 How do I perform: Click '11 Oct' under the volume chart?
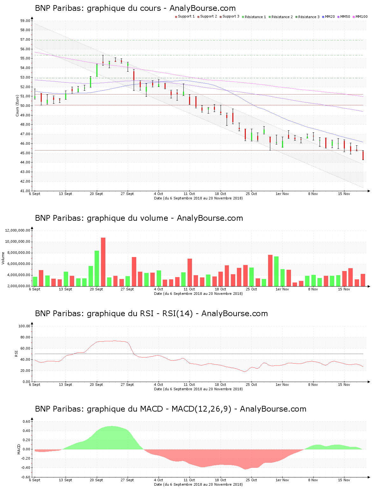pos(189,289)
